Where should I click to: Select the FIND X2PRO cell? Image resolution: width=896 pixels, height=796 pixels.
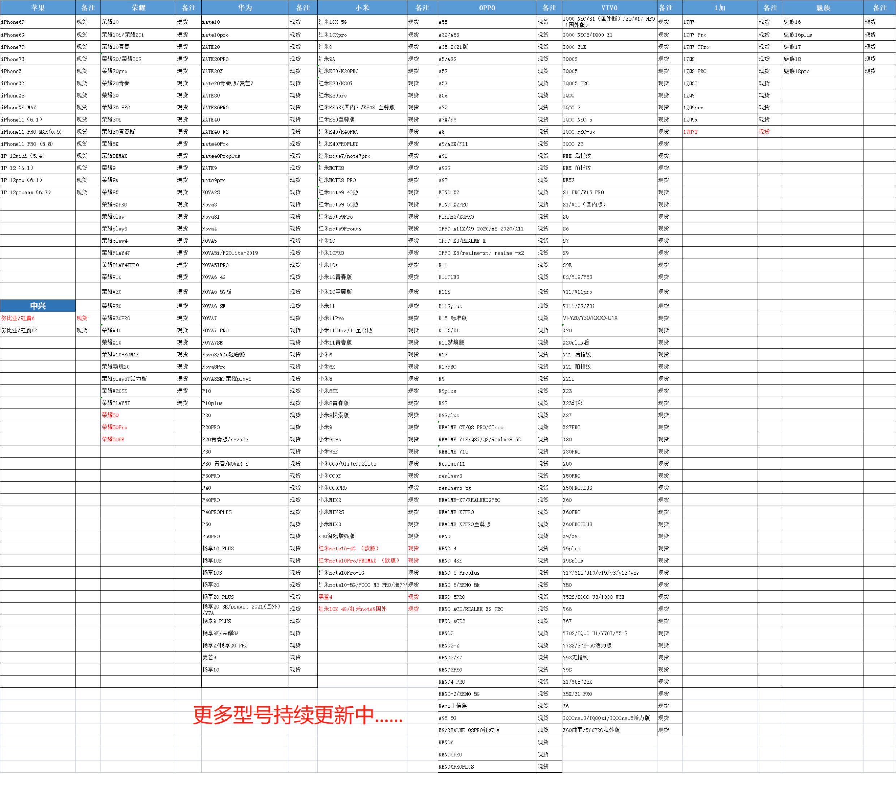pos(453,204)
